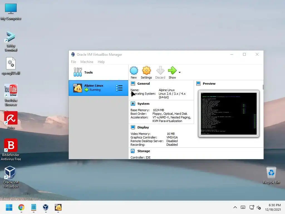
Task: Open the Storage section heading
Action: click(x=144, y=151)
